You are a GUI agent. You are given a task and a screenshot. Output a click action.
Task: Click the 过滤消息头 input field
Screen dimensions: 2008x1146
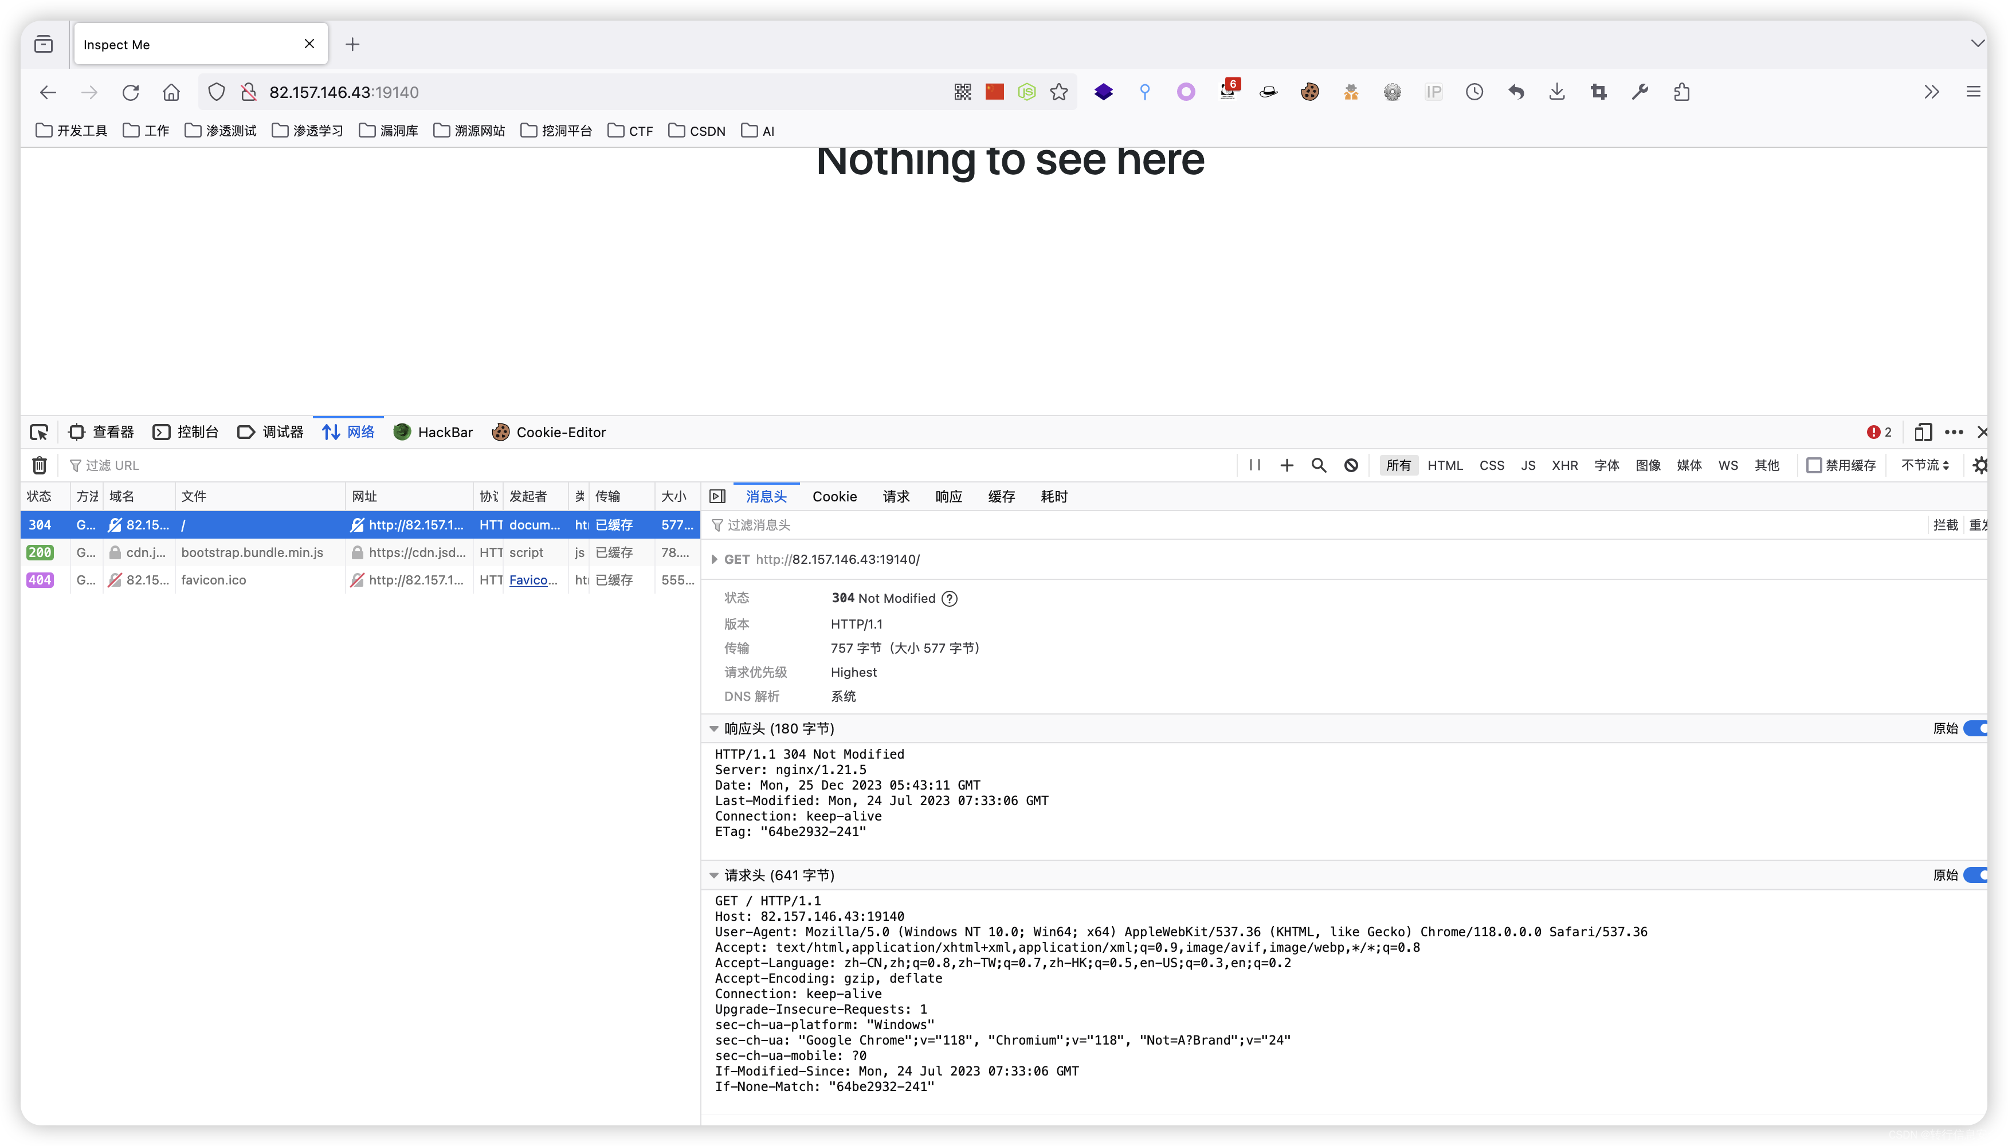pyautogui.click(x=1315, y=525)
